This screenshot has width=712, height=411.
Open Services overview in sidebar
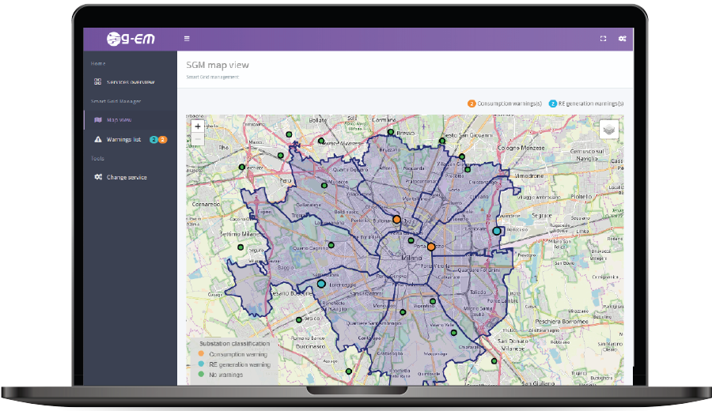[130, 81]
